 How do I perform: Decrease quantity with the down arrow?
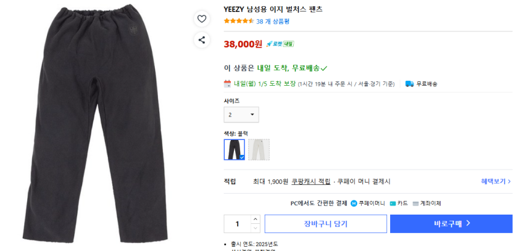point(256,228)
